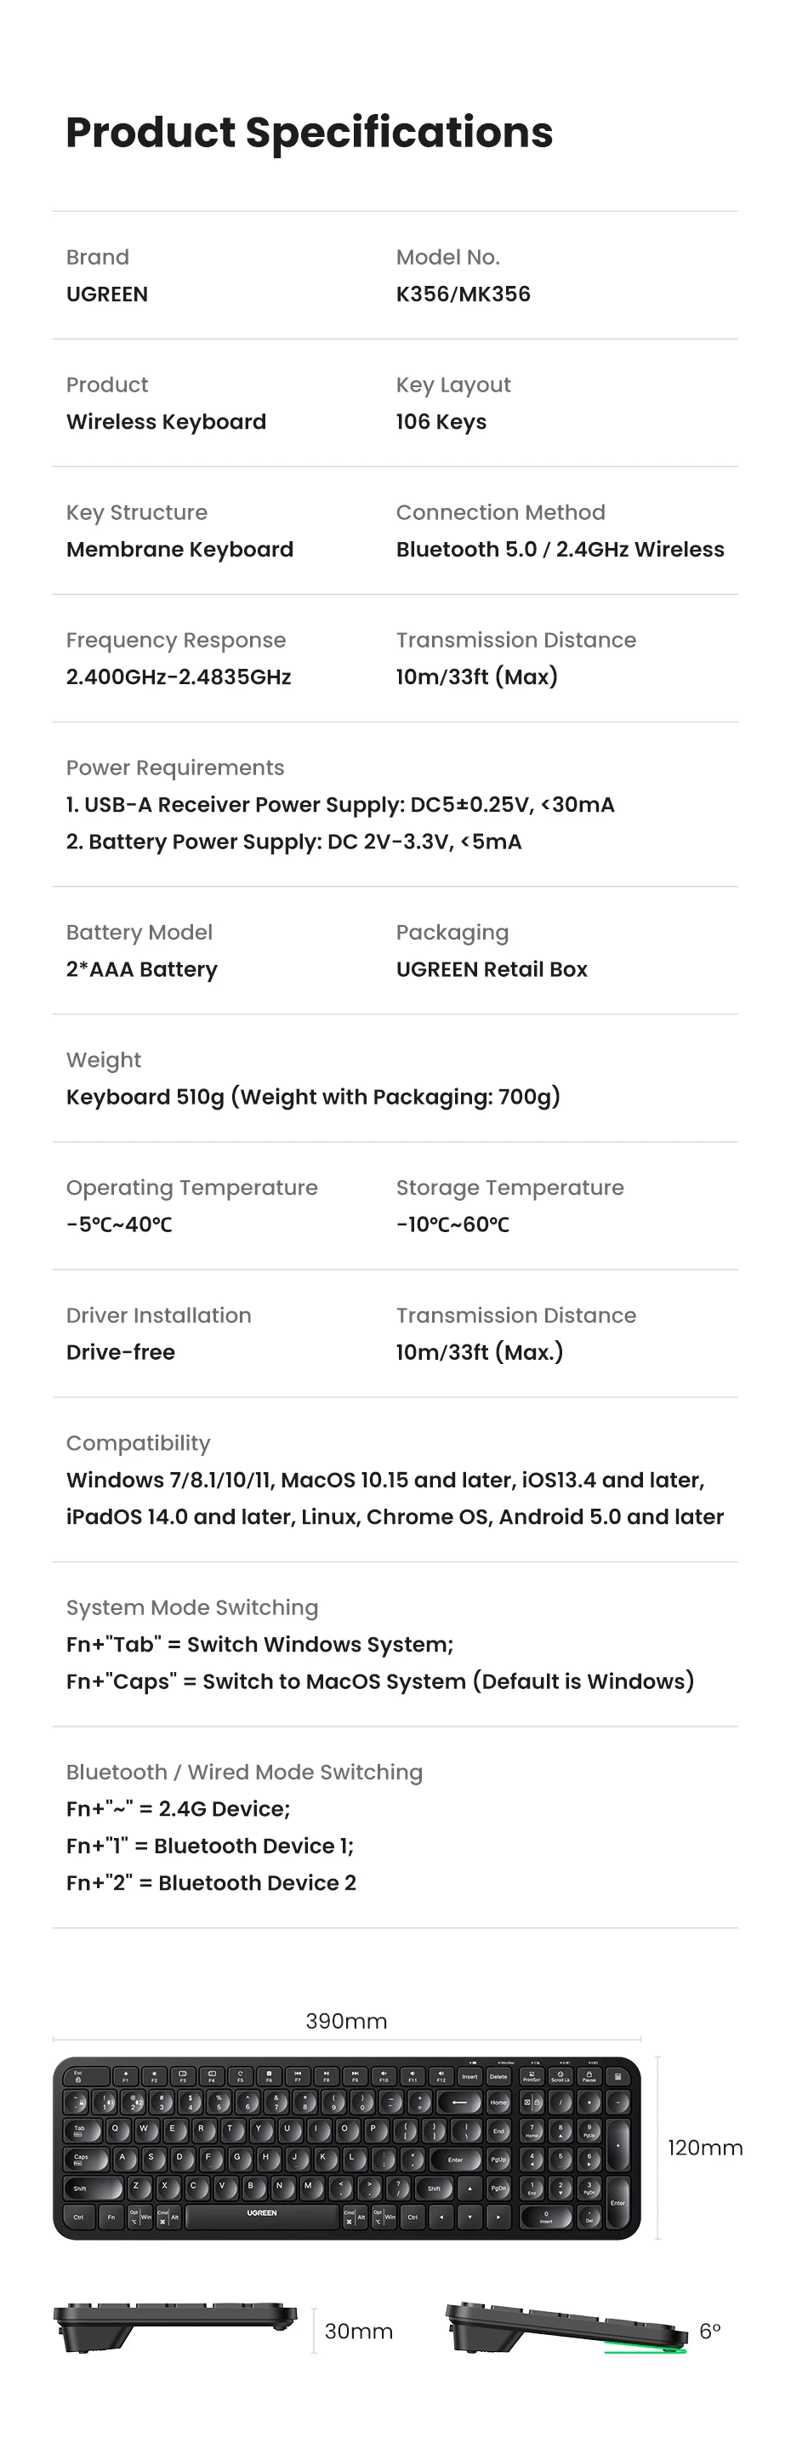Click the K356/MK356 model number

click(463, 294)
